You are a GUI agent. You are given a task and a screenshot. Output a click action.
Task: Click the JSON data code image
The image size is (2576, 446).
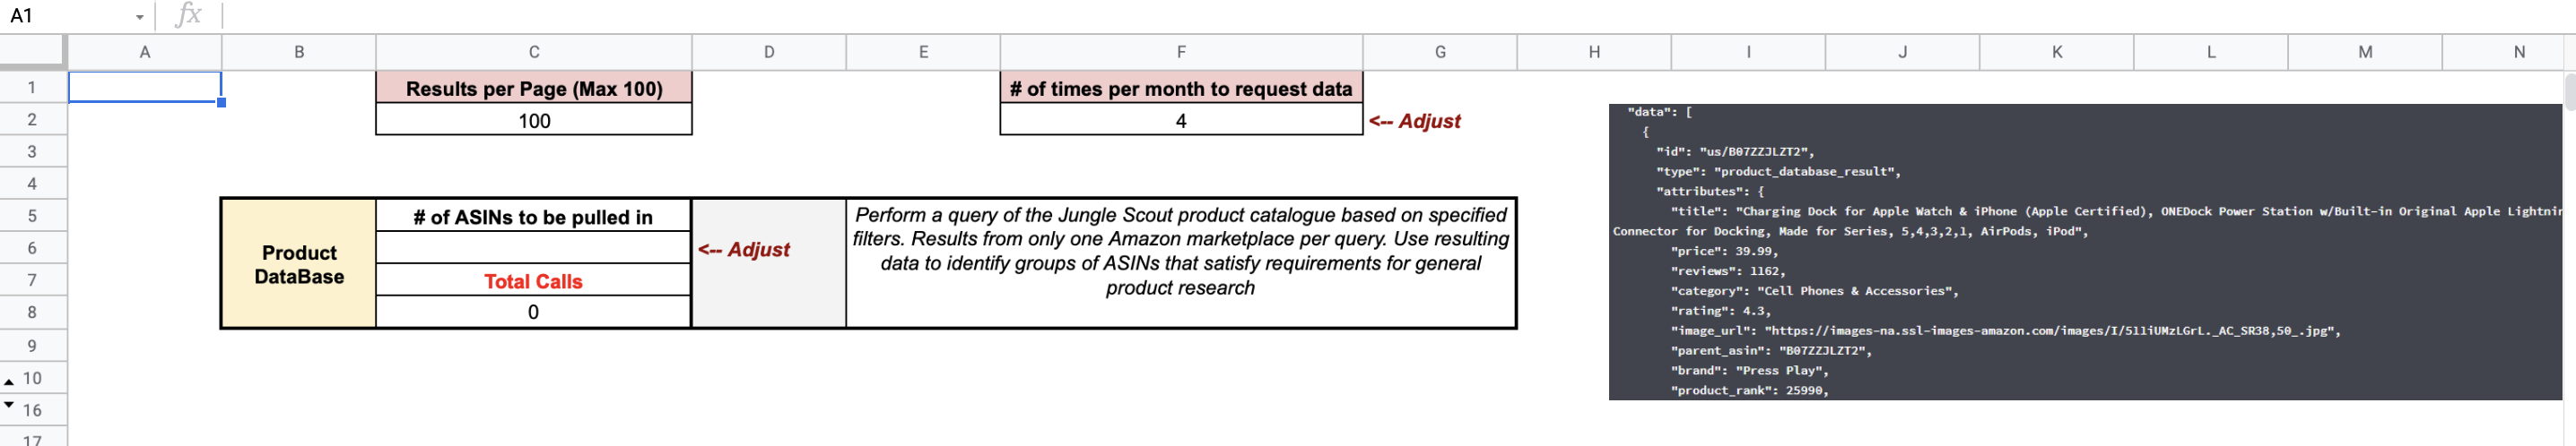point(2084,252)
